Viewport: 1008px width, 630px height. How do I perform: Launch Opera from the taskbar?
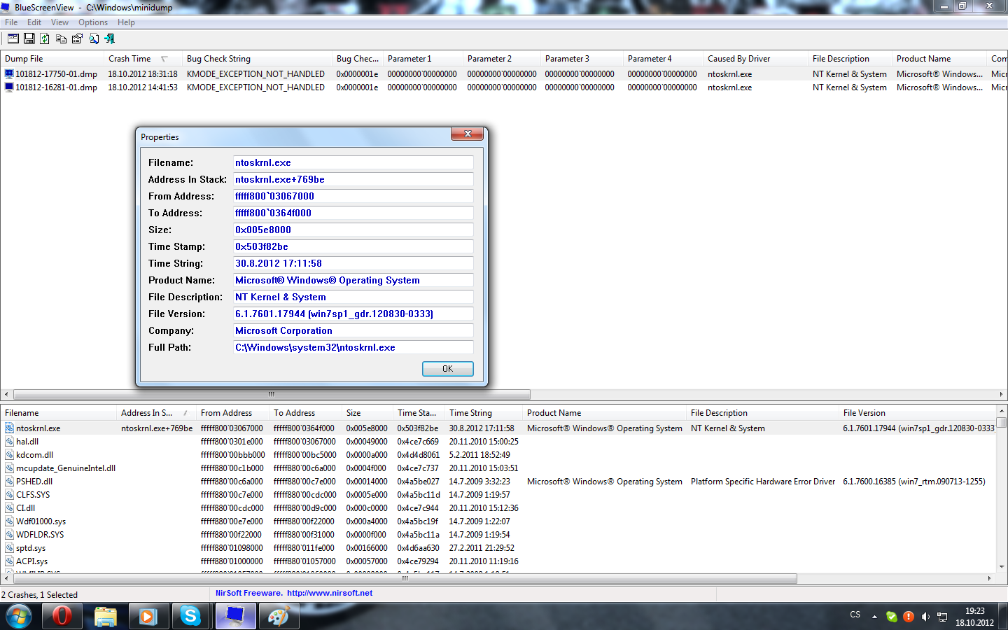(x=62, y=617)
